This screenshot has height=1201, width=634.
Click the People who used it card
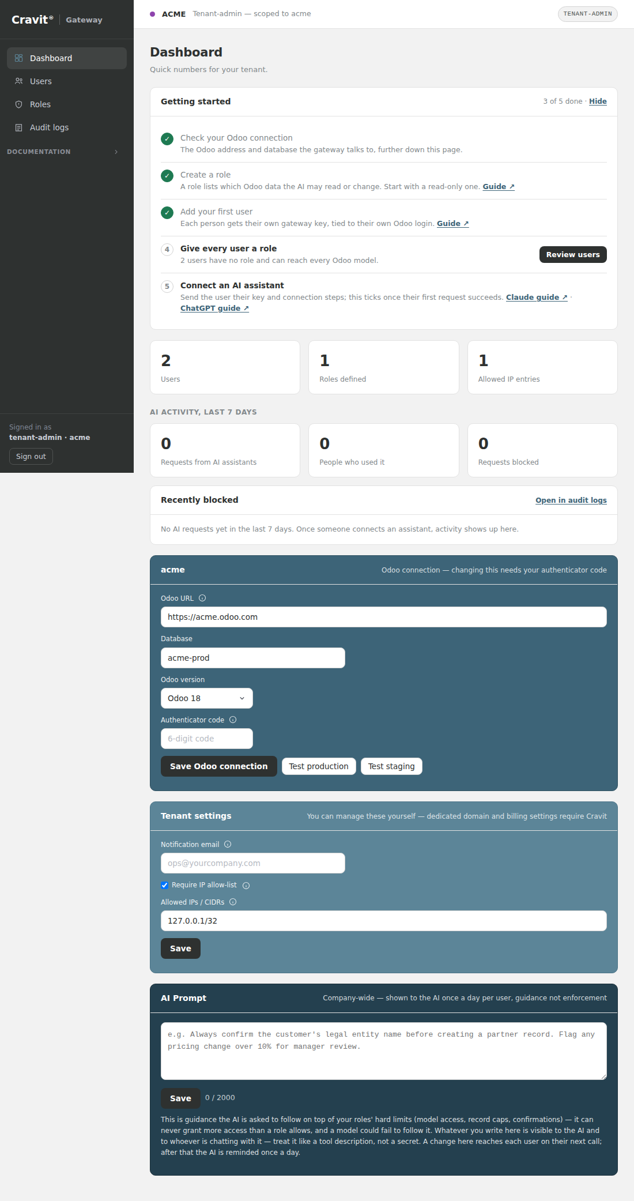tap(384, 450)
